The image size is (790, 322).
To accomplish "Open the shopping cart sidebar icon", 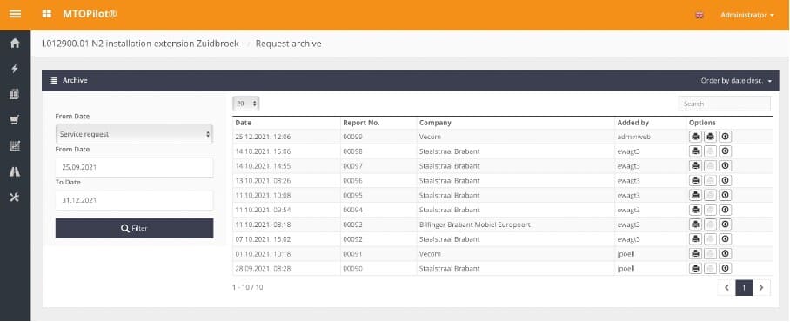I will (x=15, y=120).
